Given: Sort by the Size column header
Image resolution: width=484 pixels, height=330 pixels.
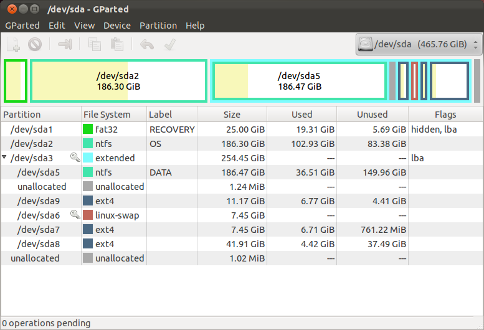Looking at the screenshot, I should pyautogui.click(x=232, y=115).
